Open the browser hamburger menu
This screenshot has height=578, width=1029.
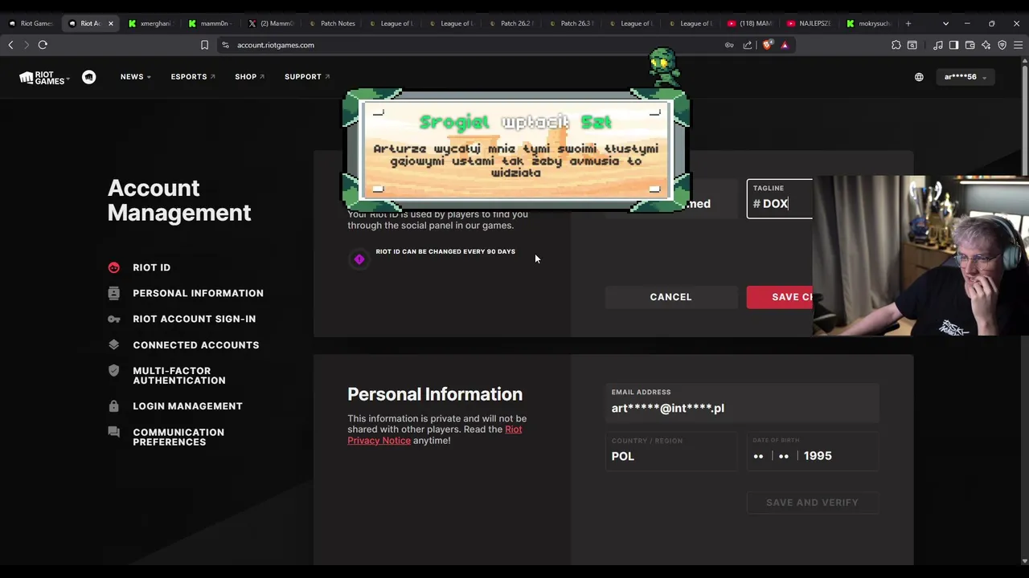[1018, 45]
